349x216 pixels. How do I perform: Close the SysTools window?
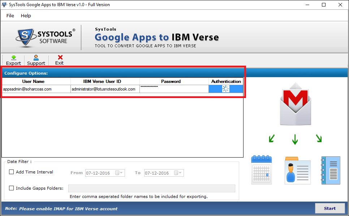tap(340, 5)
